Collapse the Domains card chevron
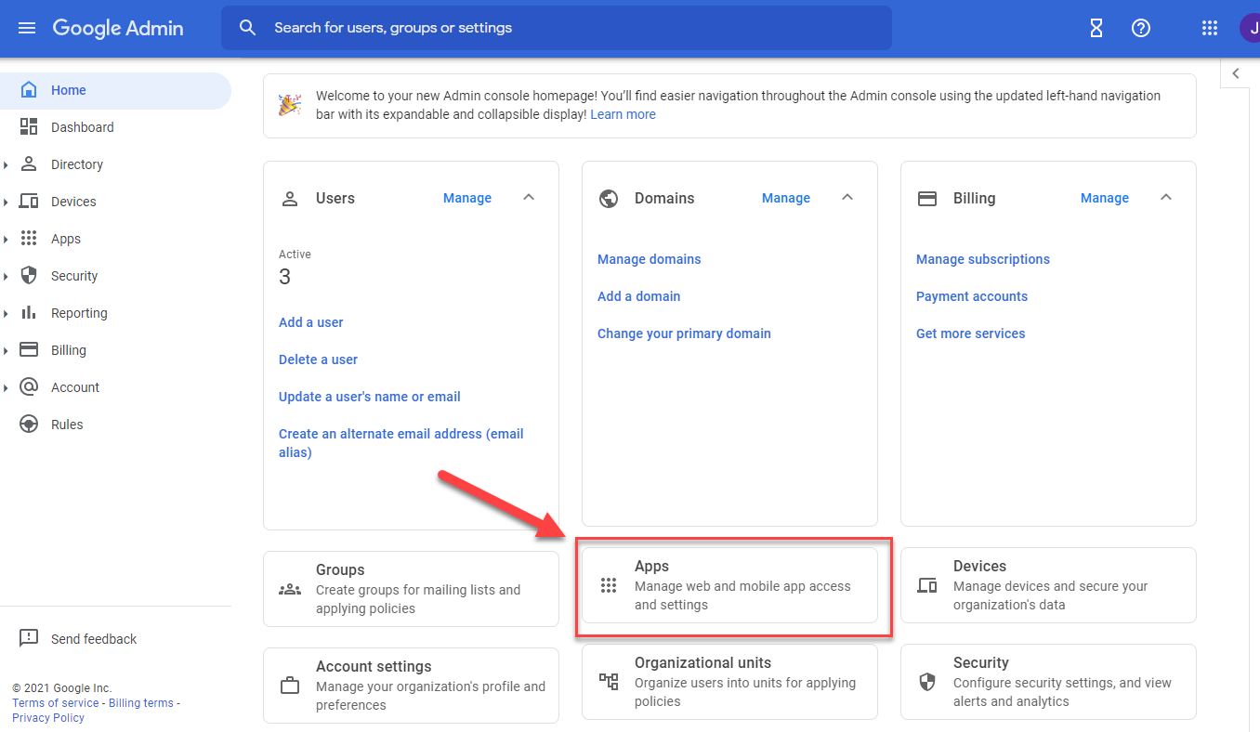The height and width of the screenshot is (732, 1260). pyautogui.click(x=847, y=197)
